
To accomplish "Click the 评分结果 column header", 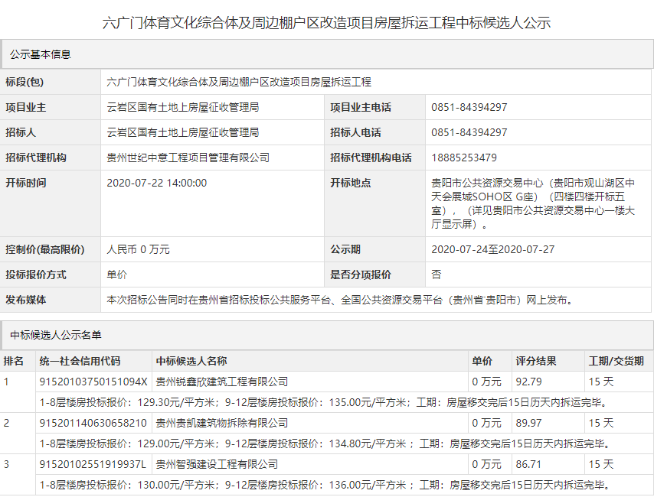I will tap(535, 361).
